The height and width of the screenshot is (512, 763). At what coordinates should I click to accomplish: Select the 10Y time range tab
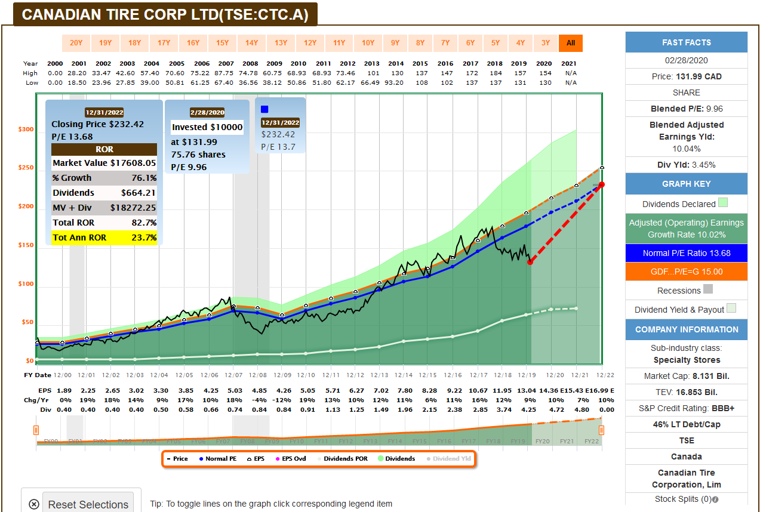368,43
